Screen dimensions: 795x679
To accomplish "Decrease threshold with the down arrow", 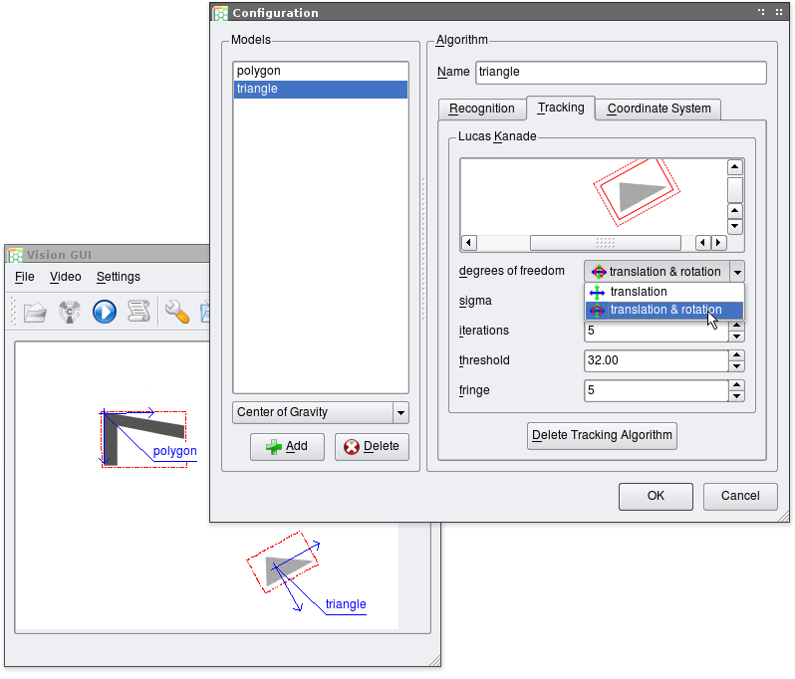I will pyautogui.click(x=736, y=366).
